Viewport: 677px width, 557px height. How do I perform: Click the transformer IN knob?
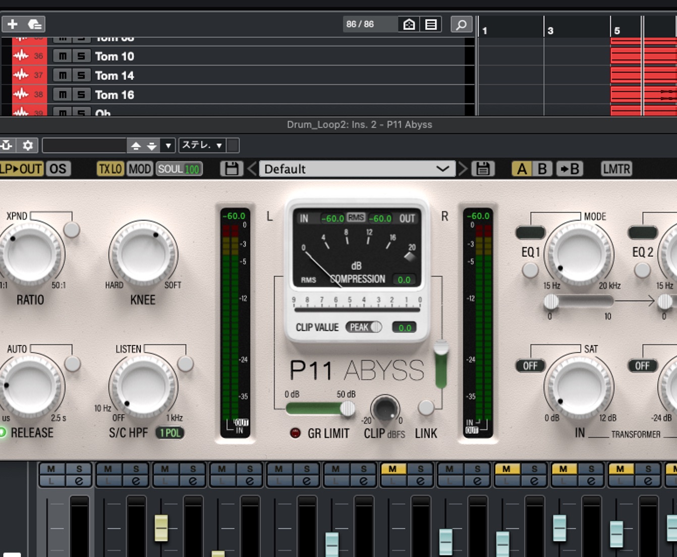[579, 387]
